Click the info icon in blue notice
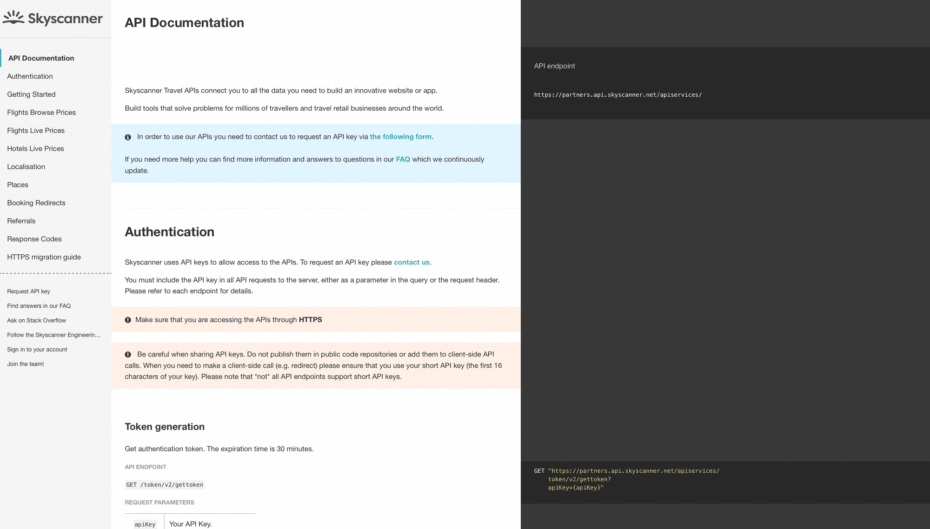Viewport: 930px width, 529px height. pyautogui.click(x=128, y=137)
